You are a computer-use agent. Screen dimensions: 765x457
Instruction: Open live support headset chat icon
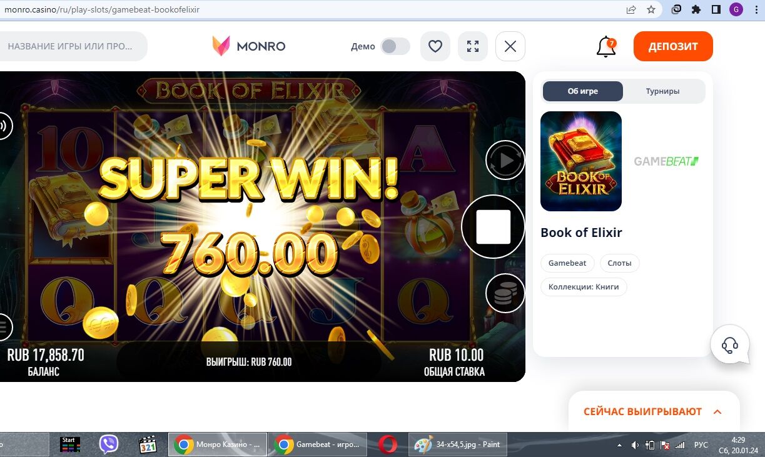(x=730, y=344)
